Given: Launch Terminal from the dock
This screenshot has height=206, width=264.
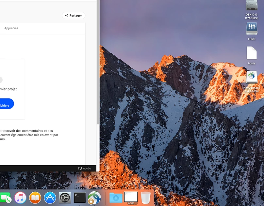Looking at the screenshot, I should click(80, 198).
